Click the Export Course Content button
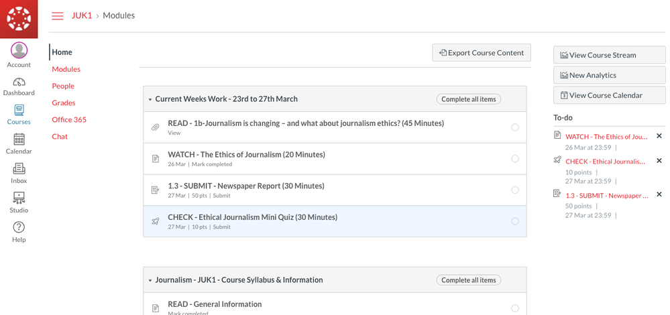Screen dimensions: 670x315 482,53
